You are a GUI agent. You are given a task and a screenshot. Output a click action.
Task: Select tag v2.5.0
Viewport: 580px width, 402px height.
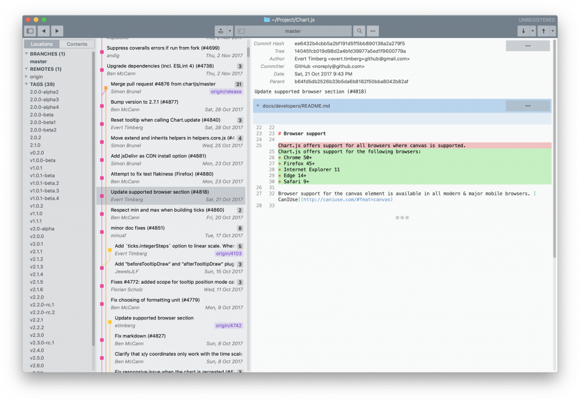point(37,358)
